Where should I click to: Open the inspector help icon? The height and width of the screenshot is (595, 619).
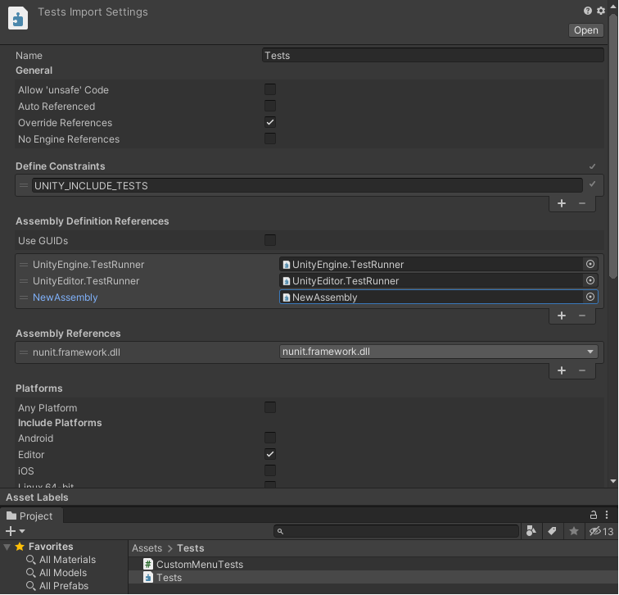[x=587, y=11]
